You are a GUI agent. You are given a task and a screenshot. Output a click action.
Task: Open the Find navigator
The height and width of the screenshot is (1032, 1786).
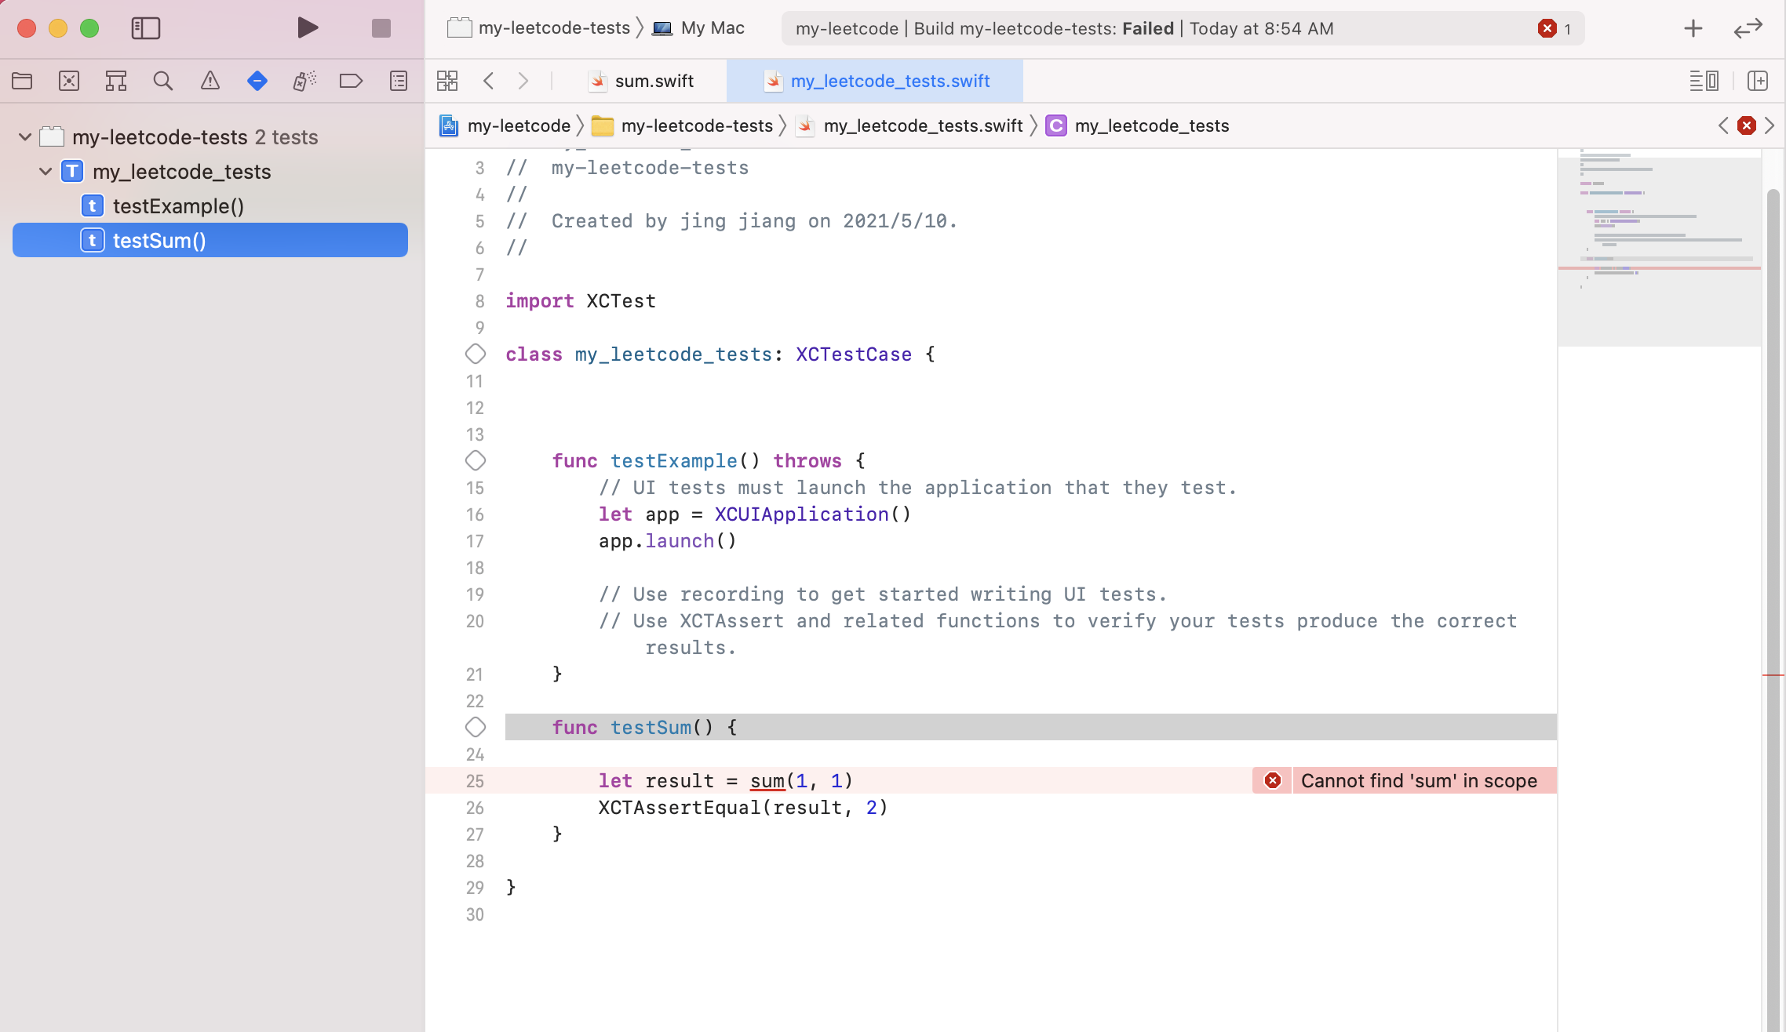pos(163,81)
